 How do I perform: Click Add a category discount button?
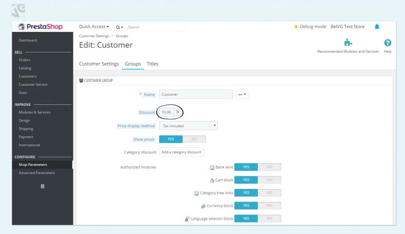(182, 152)
